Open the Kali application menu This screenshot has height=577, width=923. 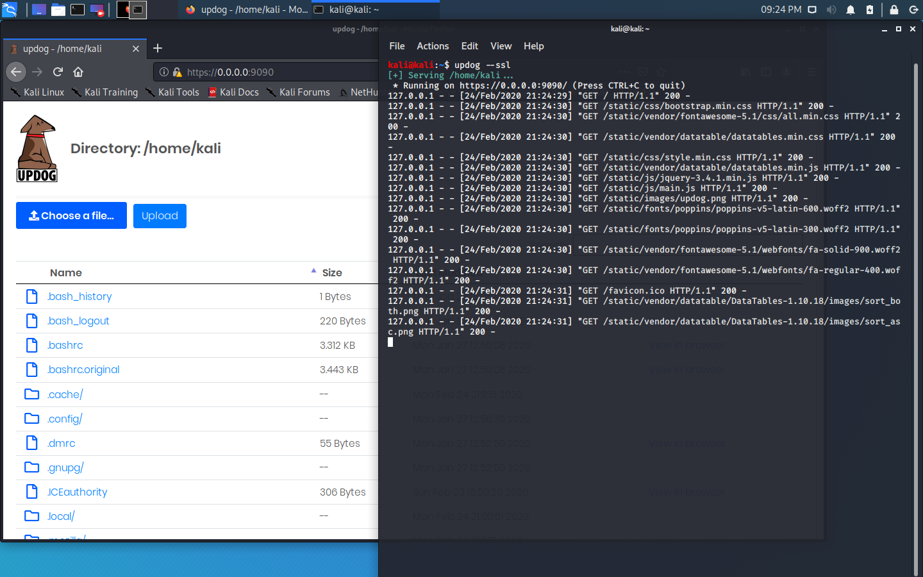(10, 10)
